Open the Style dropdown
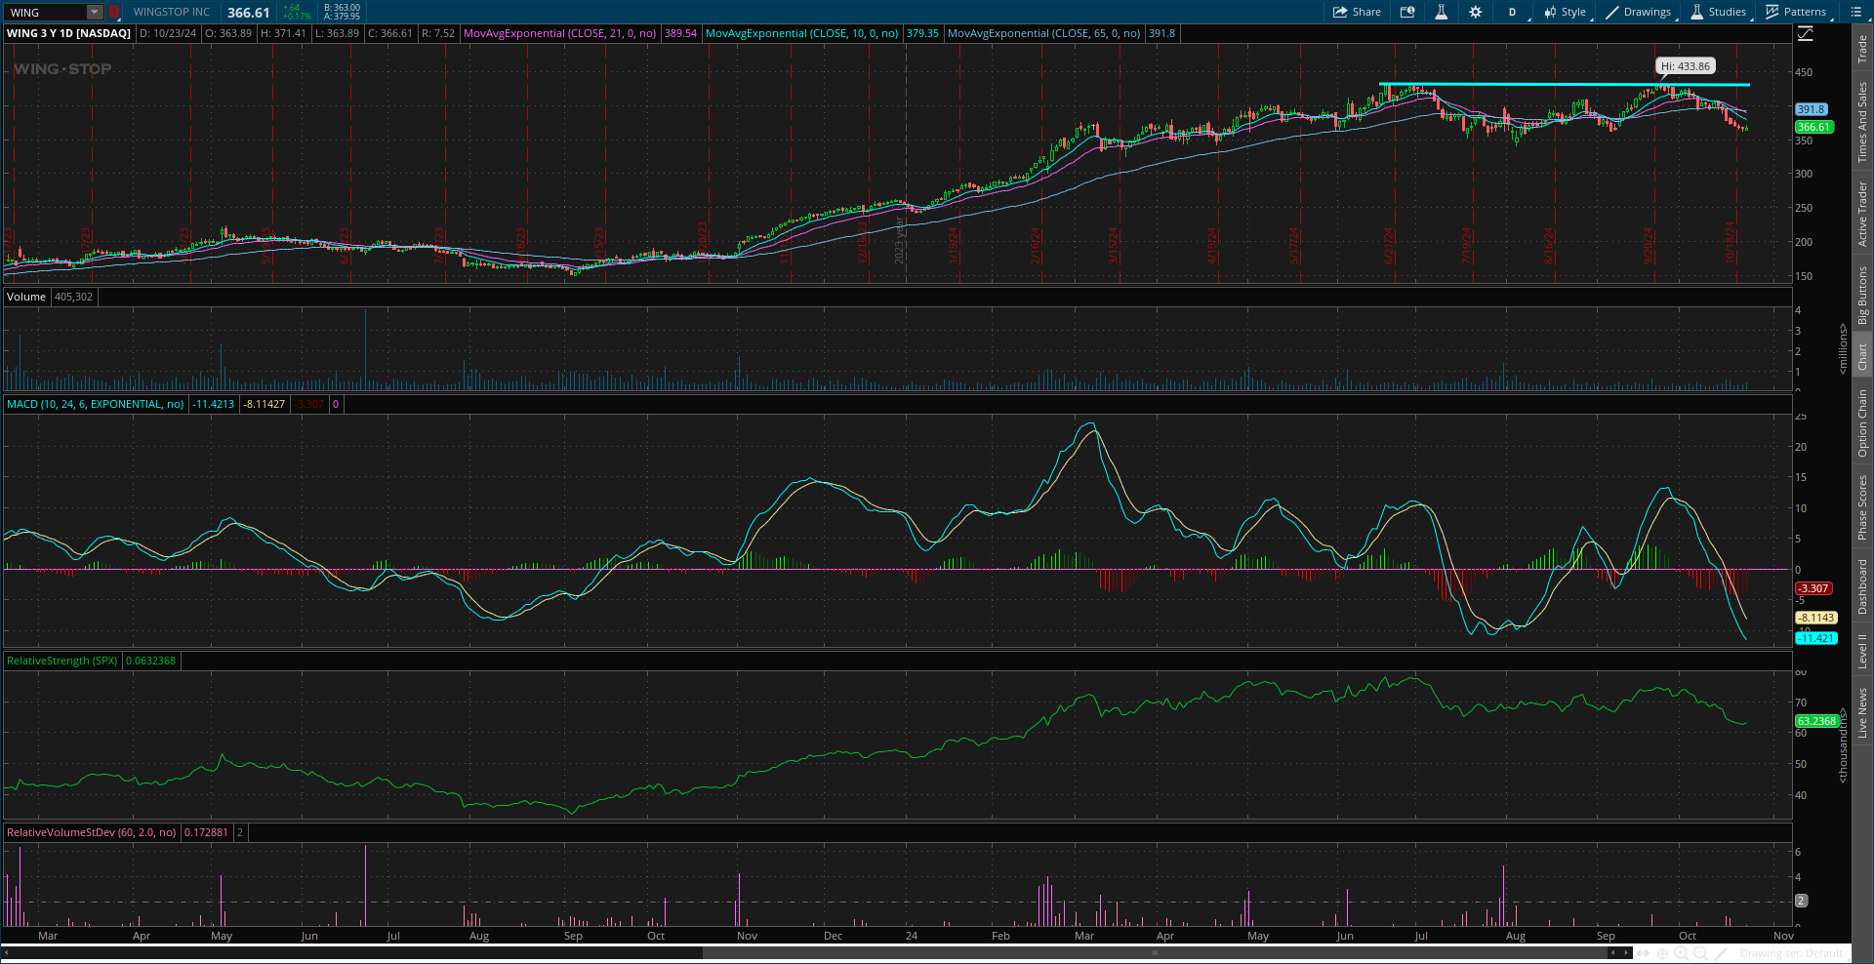The height and width of the screenshot is (964, 1874). coord(1566,12)
